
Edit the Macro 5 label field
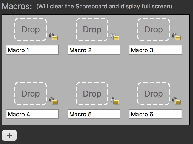pos(94,114)
